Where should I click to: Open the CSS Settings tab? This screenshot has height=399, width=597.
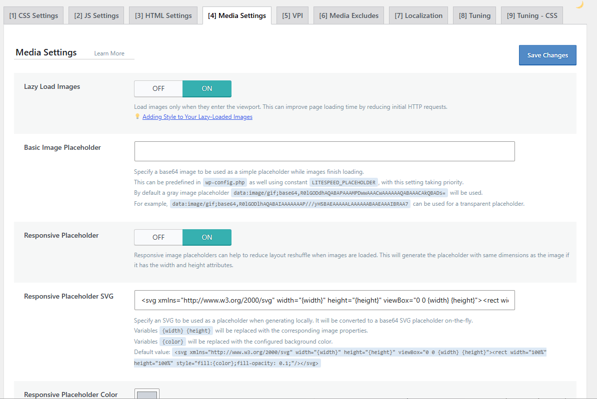tap(33, 15)
